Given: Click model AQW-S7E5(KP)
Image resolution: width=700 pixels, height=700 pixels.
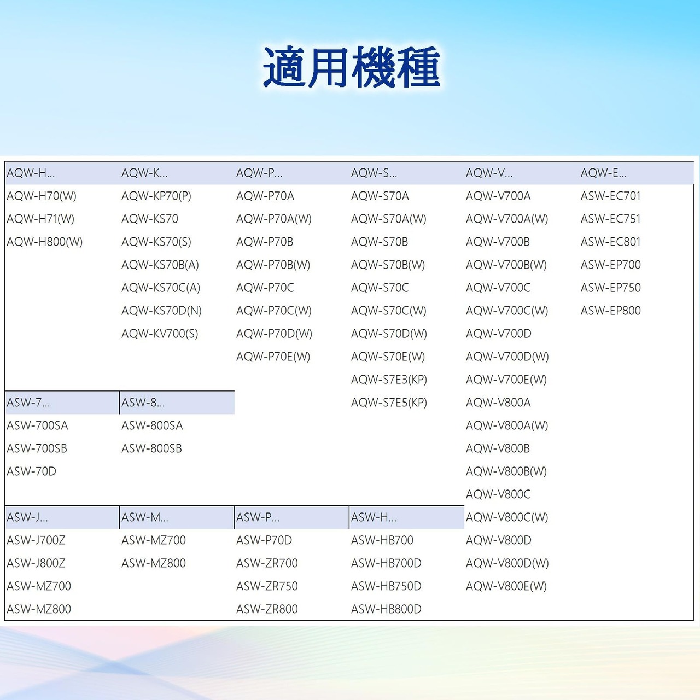Looking at the screenshot, I should point(389,402).
